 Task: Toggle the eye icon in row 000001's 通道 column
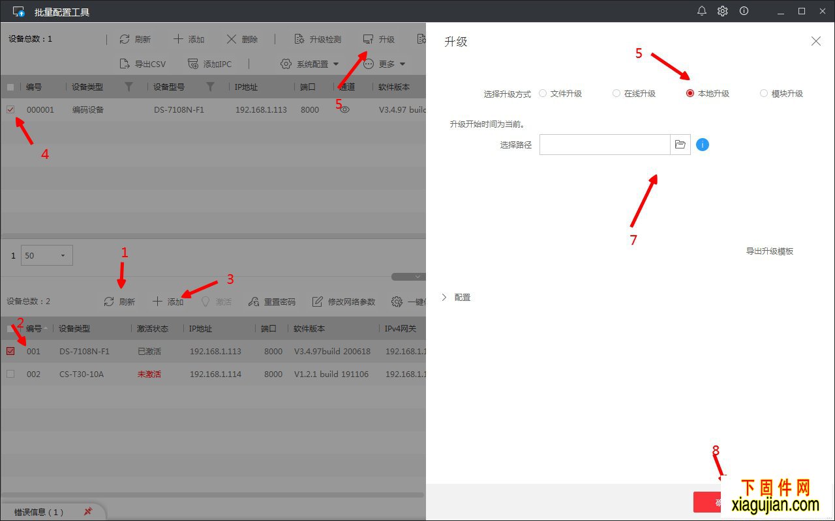click(345, 109)
